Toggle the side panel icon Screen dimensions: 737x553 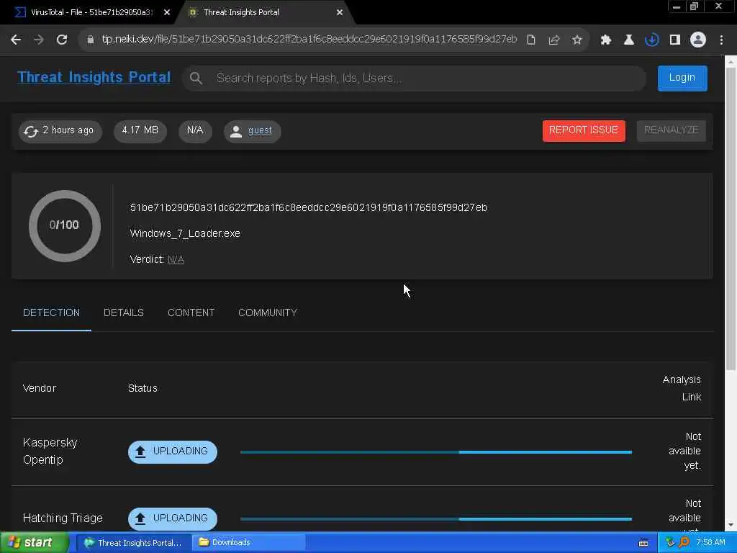point(675,40)
